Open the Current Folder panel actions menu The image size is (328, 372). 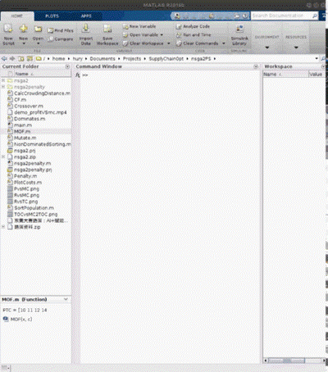(67, 66)
